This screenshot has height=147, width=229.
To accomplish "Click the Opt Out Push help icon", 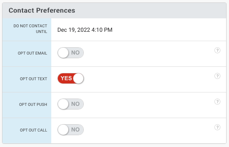I will pyautogui.click(x=217, y=101).
